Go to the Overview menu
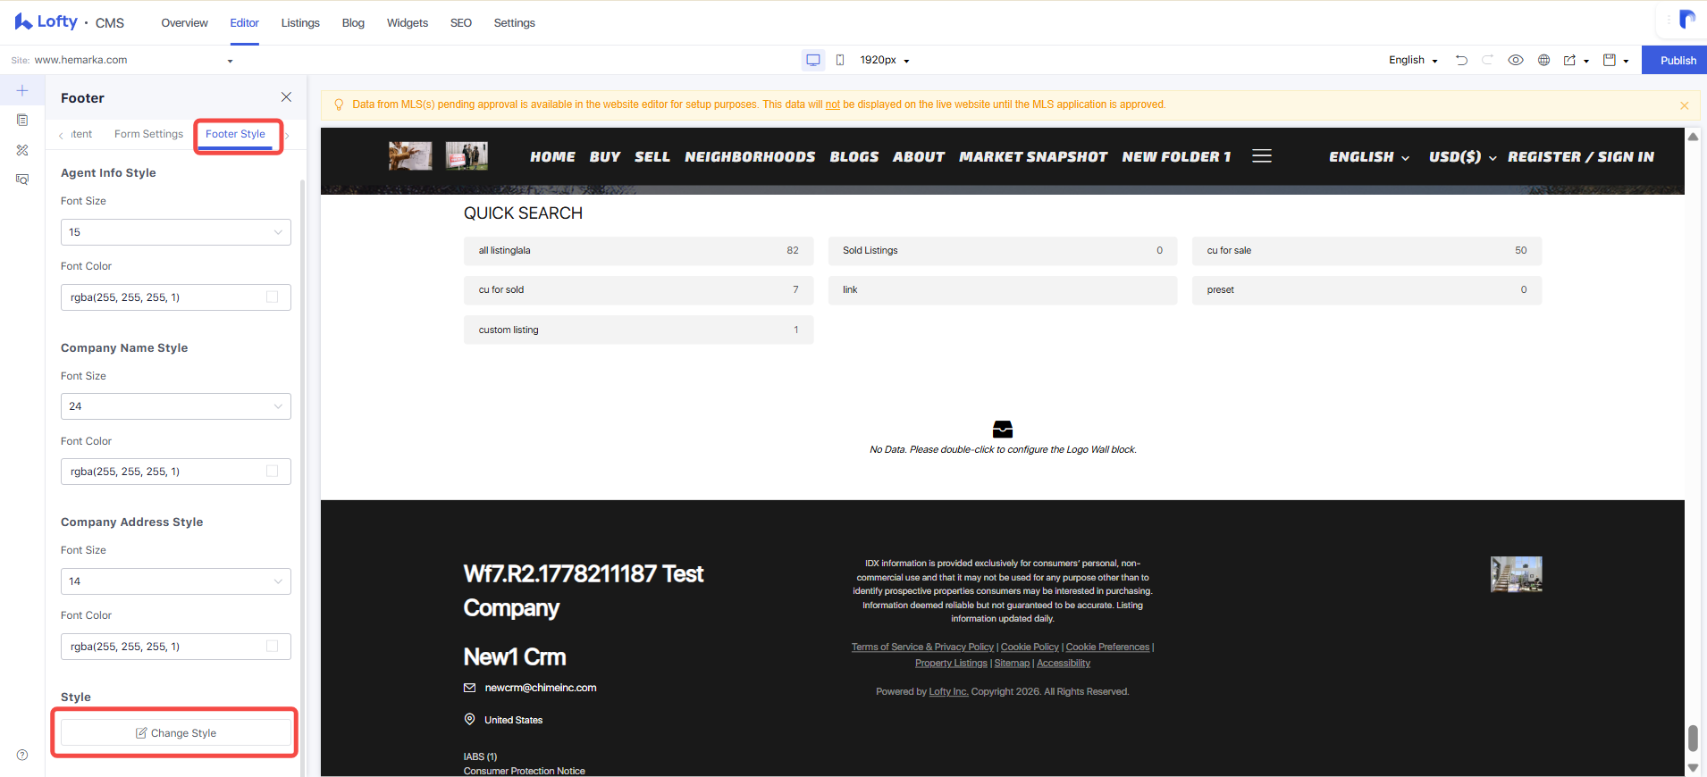The height and width of the screenshot is (777, 1707). pos(184,22)
